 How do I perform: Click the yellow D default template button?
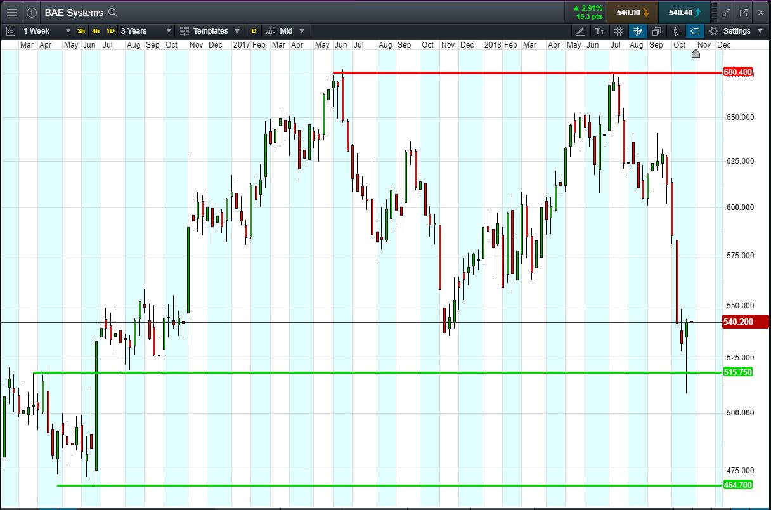point(254,30)
